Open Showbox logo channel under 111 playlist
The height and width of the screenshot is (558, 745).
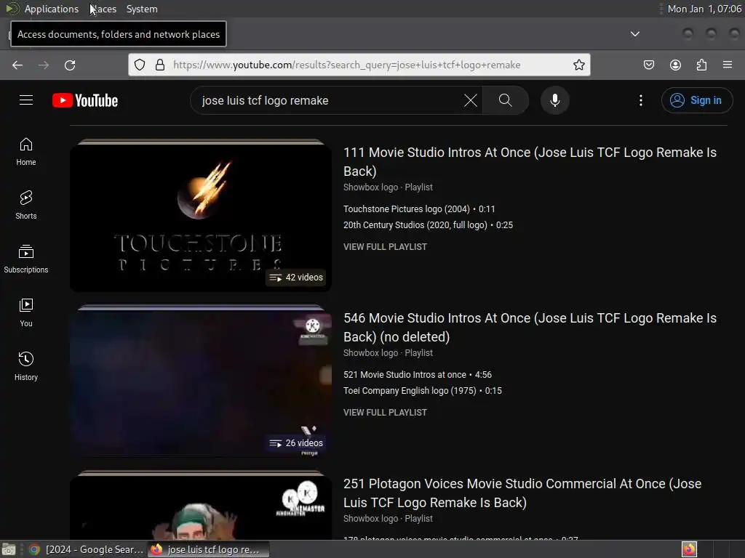(x=370, y=187)
